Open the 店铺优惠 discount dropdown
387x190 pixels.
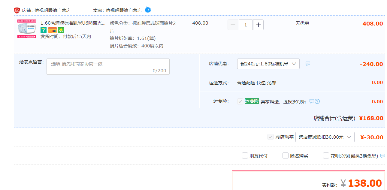pos(268,64)
